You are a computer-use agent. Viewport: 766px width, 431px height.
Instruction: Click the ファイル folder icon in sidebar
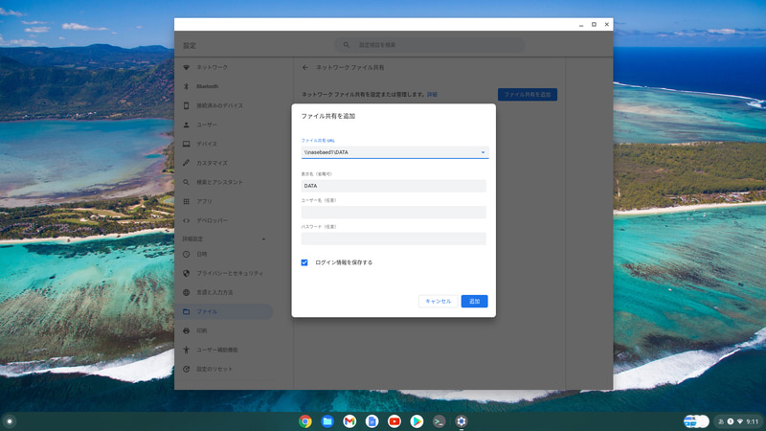tap(186, 311)
